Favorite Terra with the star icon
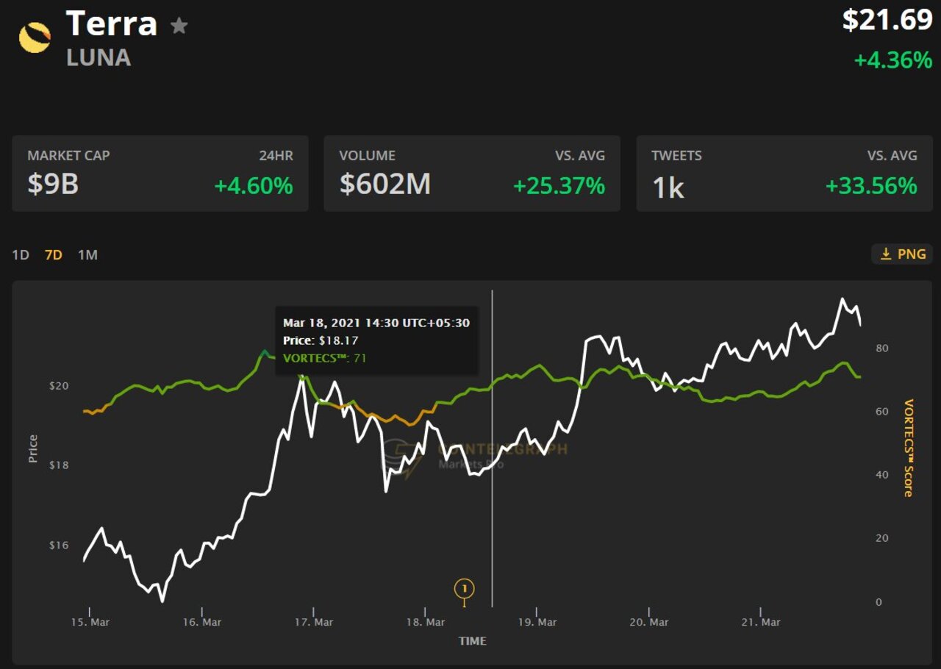Viewport: 941px width, 669px height. 179,26
